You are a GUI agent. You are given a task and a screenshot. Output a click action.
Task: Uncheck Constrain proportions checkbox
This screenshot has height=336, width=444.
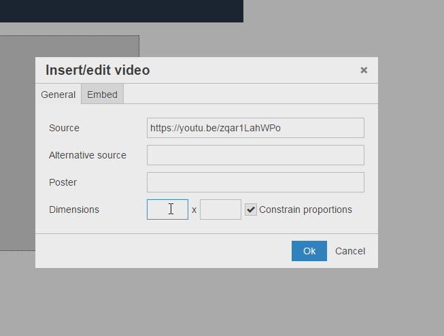(x=251, y=209)
